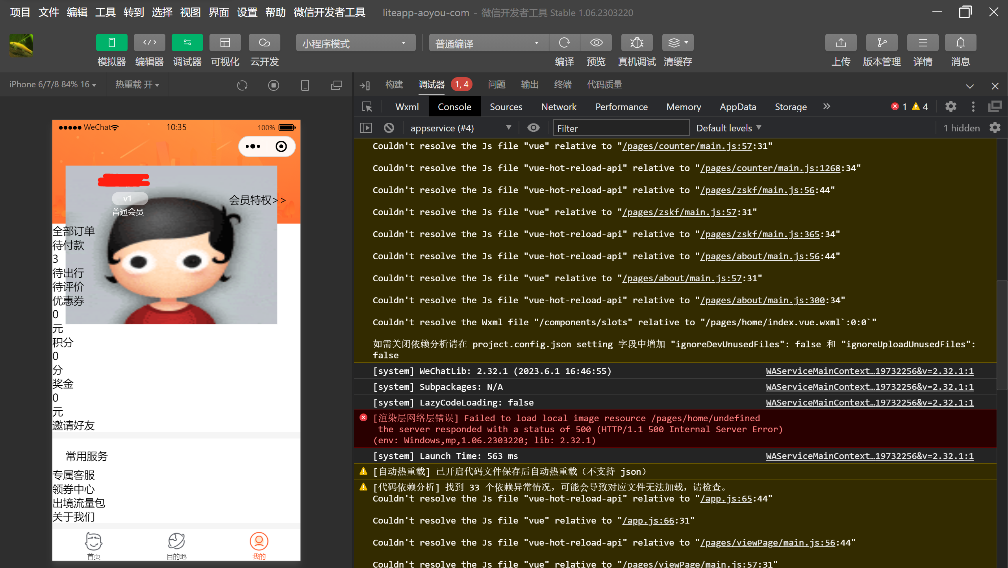Open the Visualization (可视化) panel
The image size is (1008, 568).
pos(225,42)
